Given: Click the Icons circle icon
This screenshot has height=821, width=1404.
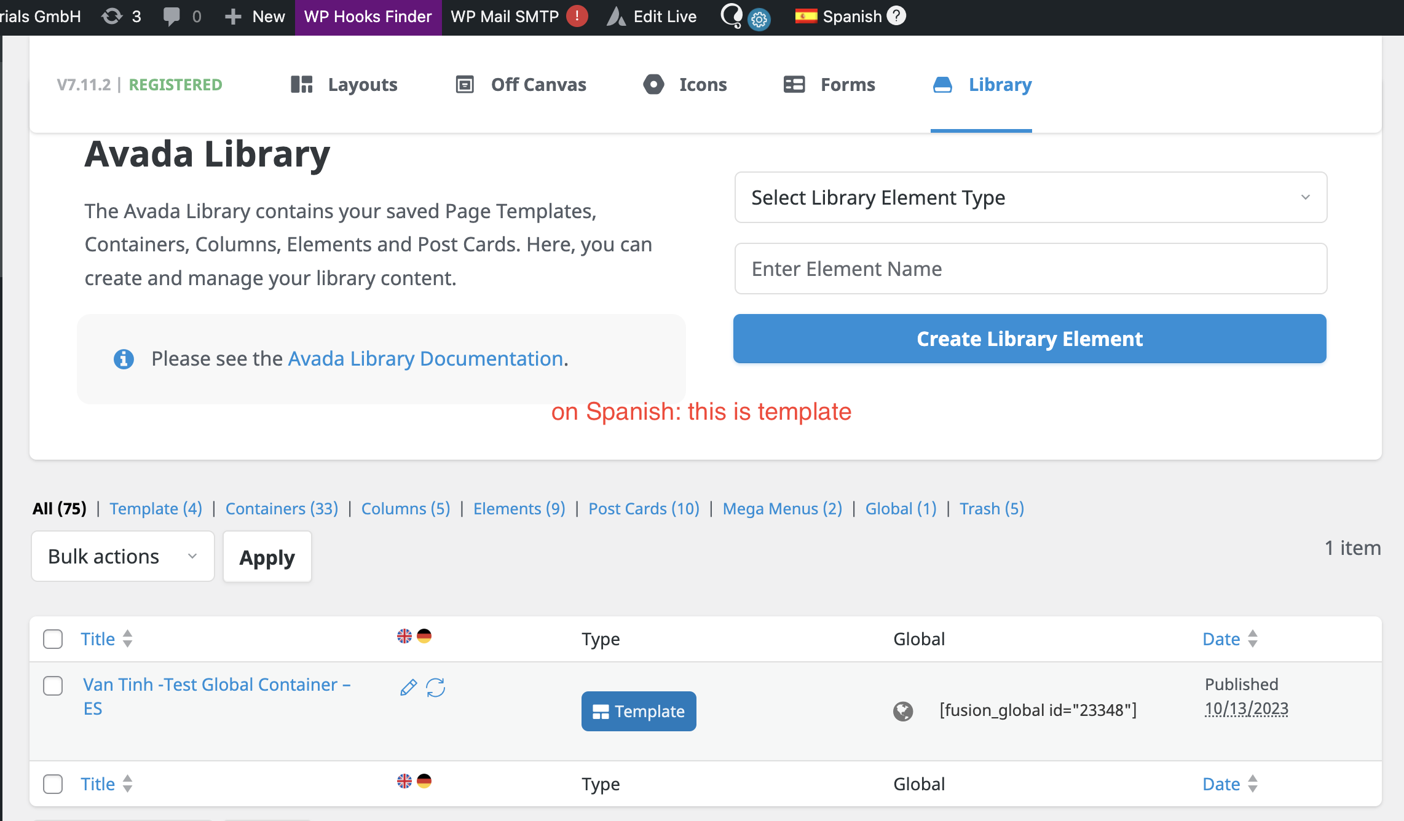Looking at the screenshot, I should [653, 84].
